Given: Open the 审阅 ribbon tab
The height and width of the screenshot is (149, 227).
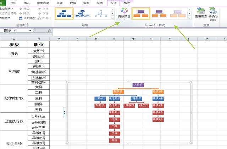Looking at the screenshot, I should click(x=86, y=3).
